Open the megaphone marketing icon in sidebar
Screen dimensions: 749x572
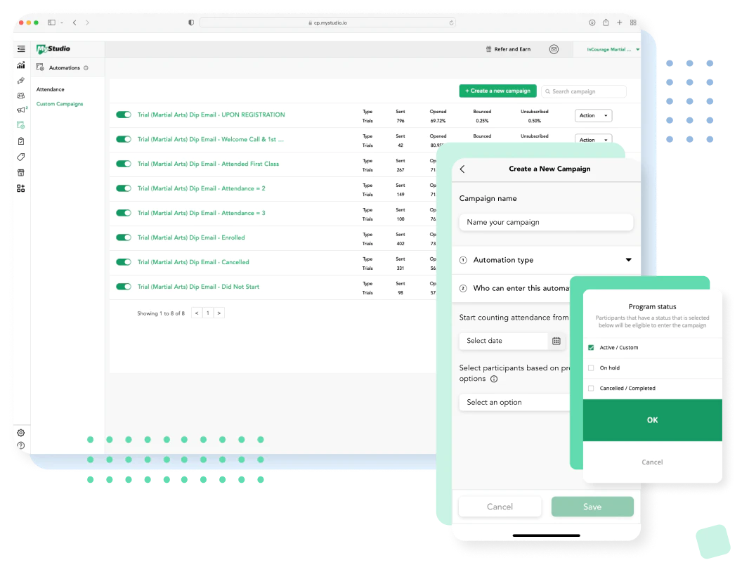click(21, 110)
